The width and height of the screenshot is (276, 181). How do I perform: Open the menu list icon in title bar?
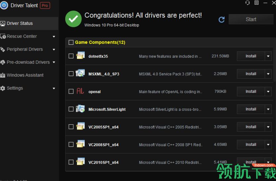[256, 3]
